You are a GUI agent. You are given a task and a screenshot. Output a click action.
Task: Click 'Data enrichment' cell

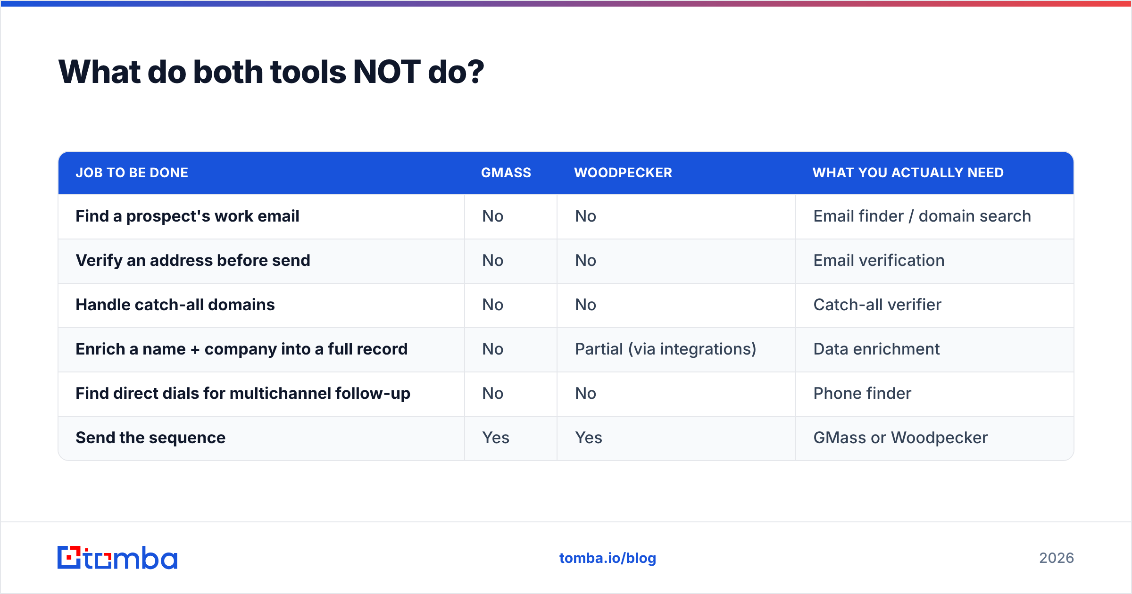pos(876,349)
